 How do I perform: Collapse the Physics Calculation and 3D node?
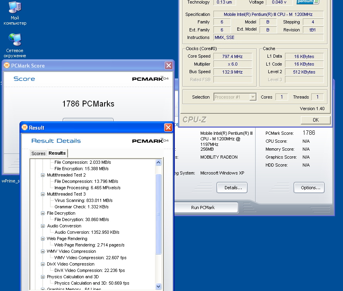coord(43,277)
